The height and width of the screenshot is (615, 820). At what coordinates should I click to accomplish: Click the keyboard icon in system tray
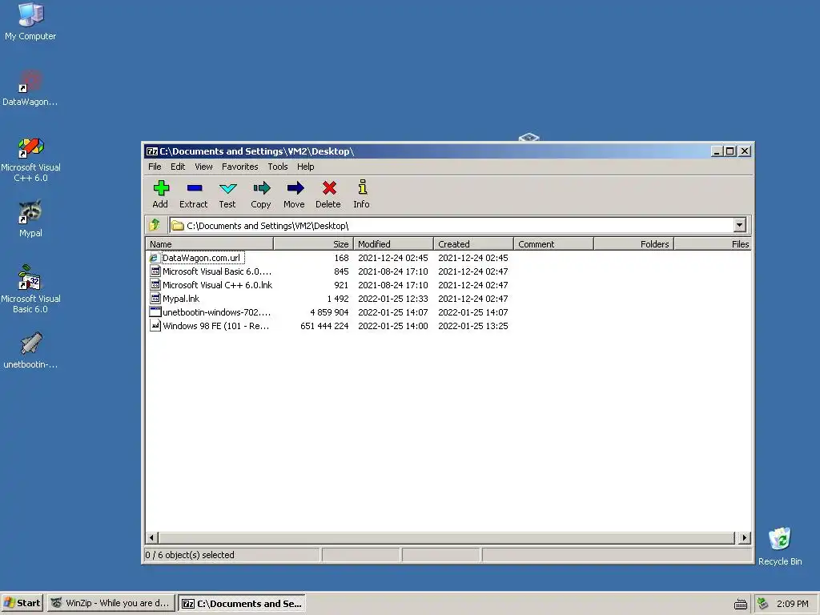pos(741,604)
